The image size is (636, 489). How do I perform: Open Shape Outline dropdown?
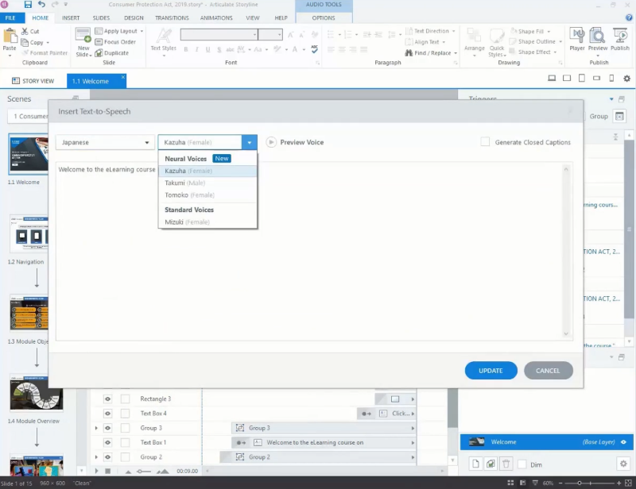tap(560, 42)
